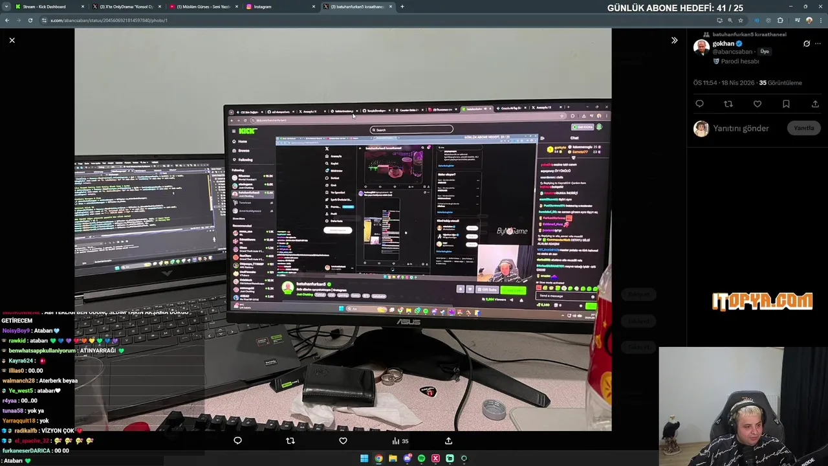
Task: Click the Parodi hesabı label
Action: (x=740, y=61)
